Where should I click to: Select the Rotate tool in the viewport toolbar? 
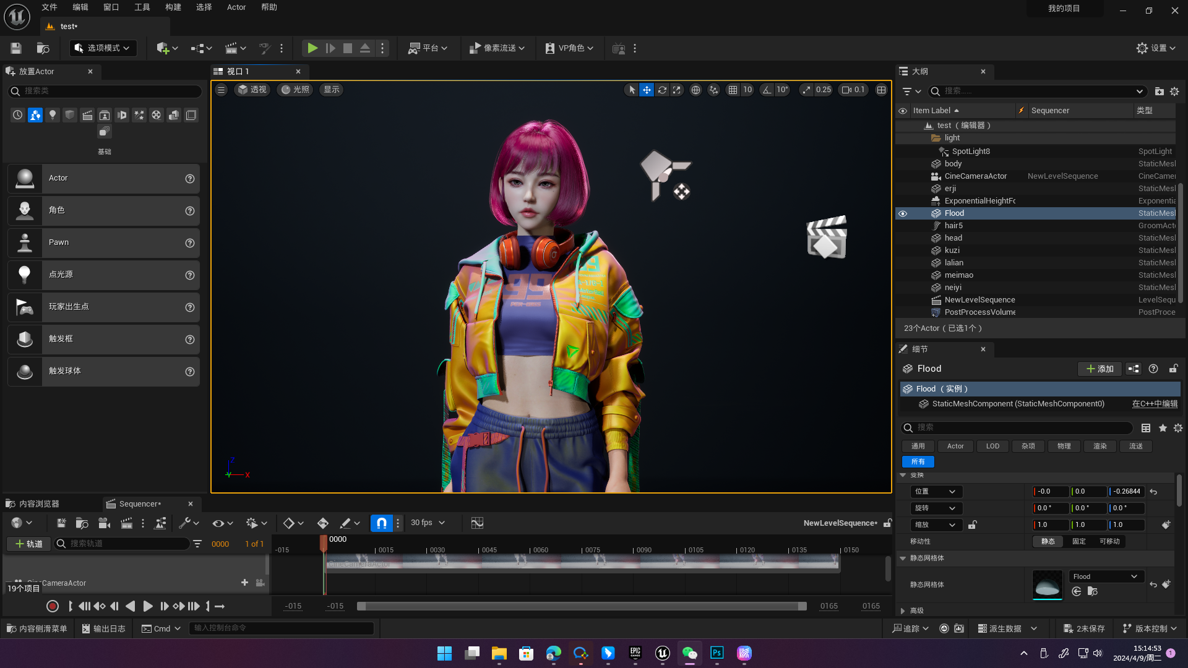(x=662, y=90)
